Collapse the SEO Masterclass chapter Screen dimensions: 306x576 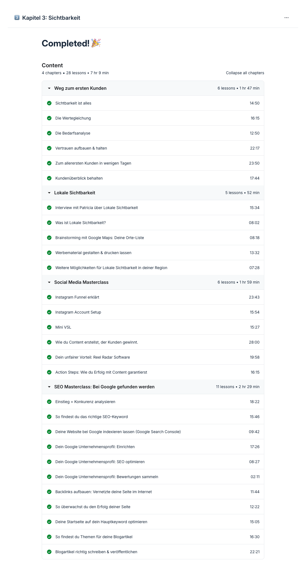tap(153, 387)
